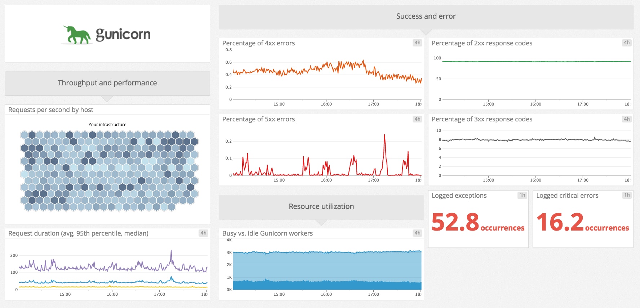Click the 4h badge on 4xx errors widget

click(417, 43)
